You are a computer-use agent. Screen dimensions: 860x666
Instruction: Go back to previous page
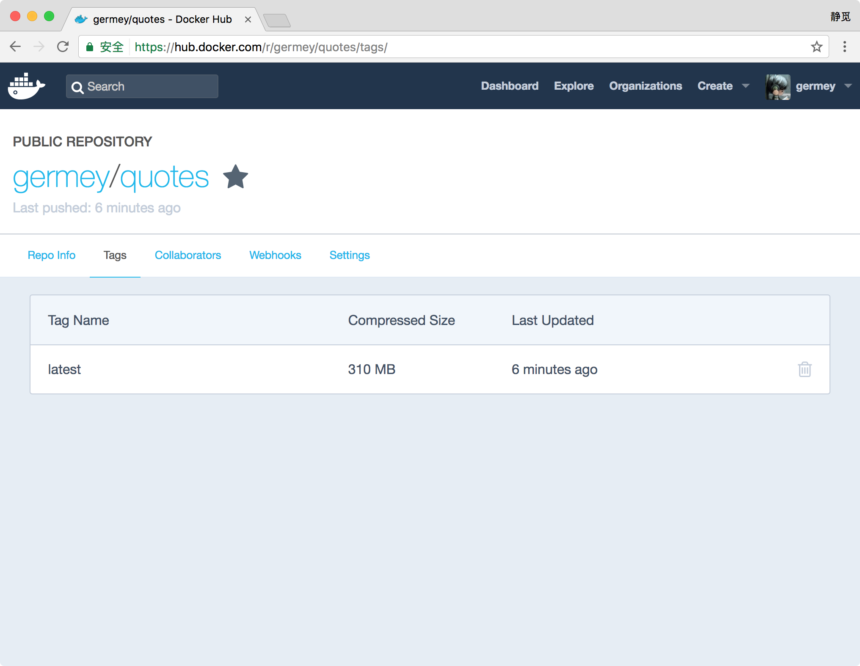(15, 47)
